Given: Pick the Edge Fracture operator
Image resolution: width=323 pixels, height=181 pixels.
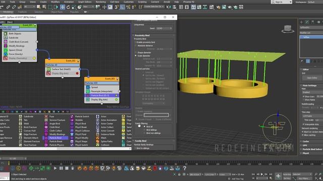Looking at the screenshot, I should (28, 134).
